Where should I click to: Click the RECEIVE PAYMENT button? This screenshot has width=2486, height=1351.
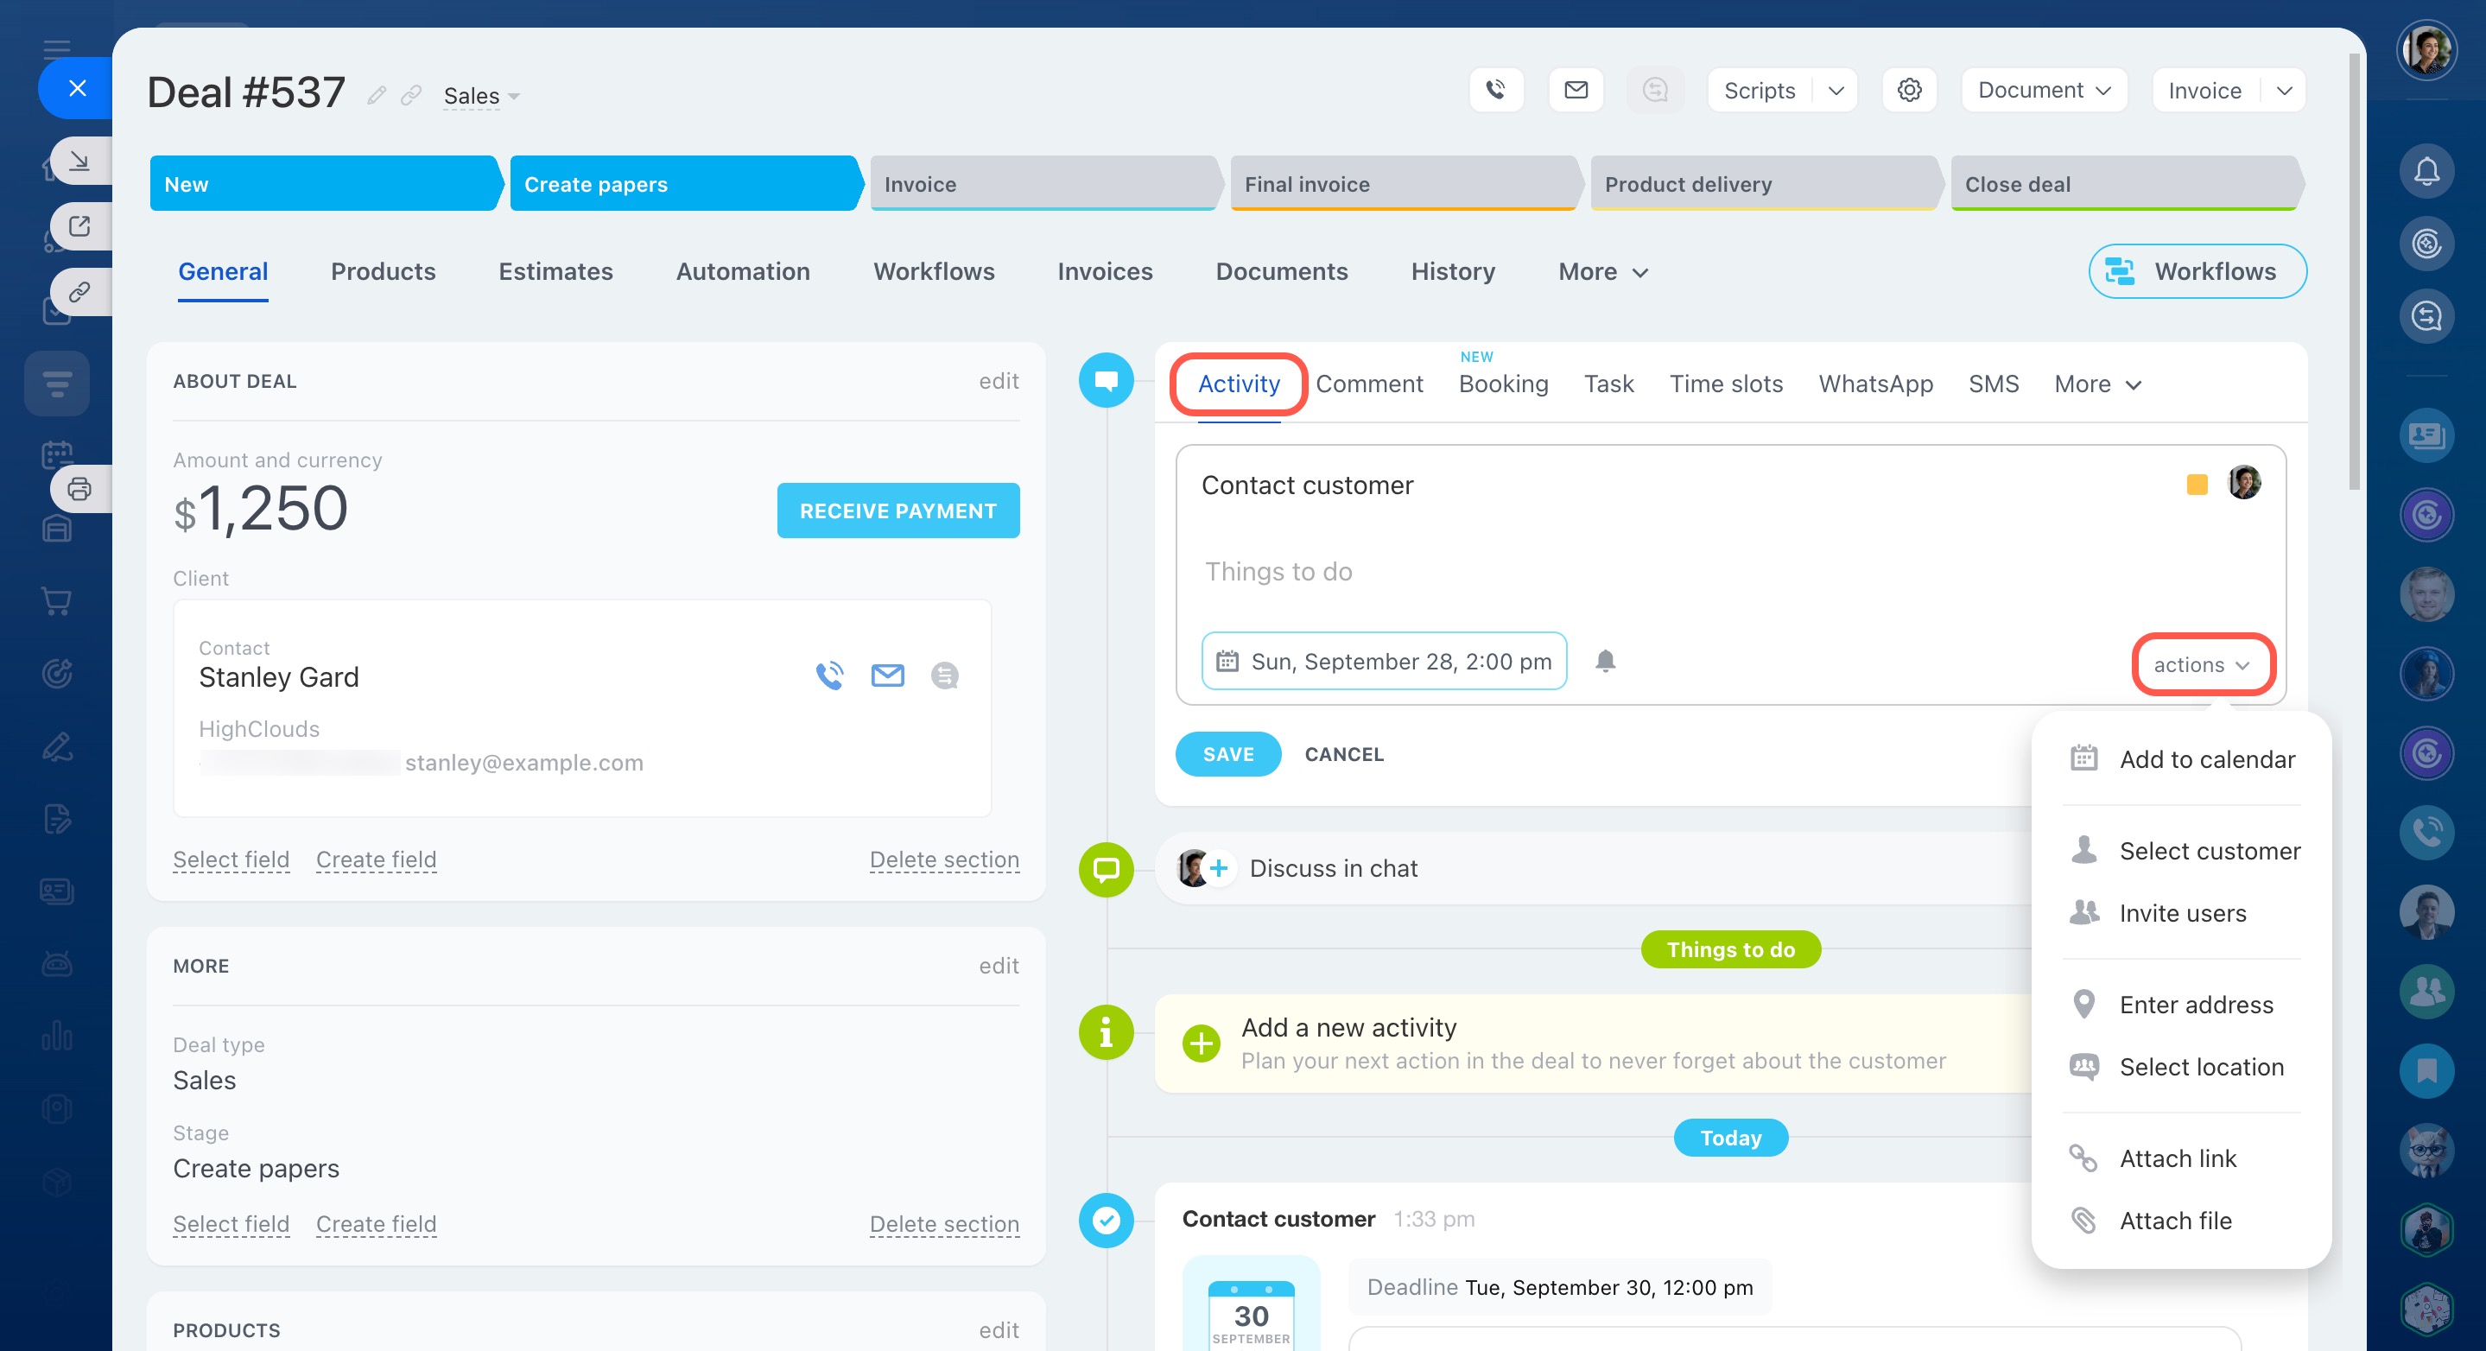pyautogui.click(x=897, y=511)
